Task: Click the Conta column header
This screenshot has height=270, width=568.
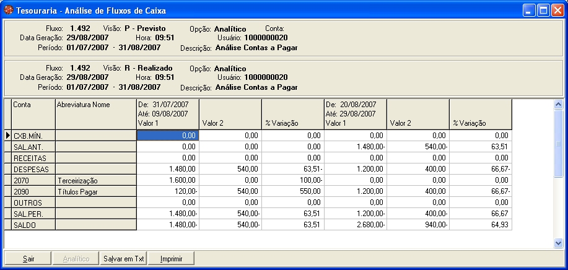Action: [33, 115]
